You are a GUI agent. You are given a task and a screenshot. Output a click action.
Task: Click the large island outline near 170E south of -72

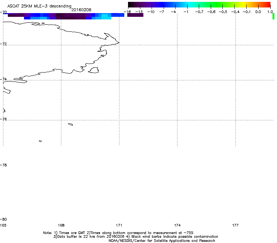pyautogui.click(x=94, y=70)
